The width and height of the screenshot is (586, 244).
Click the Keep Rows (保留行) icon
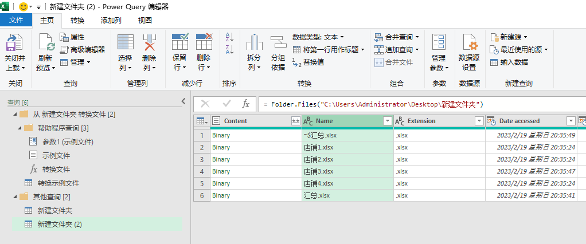click(180, 44)
